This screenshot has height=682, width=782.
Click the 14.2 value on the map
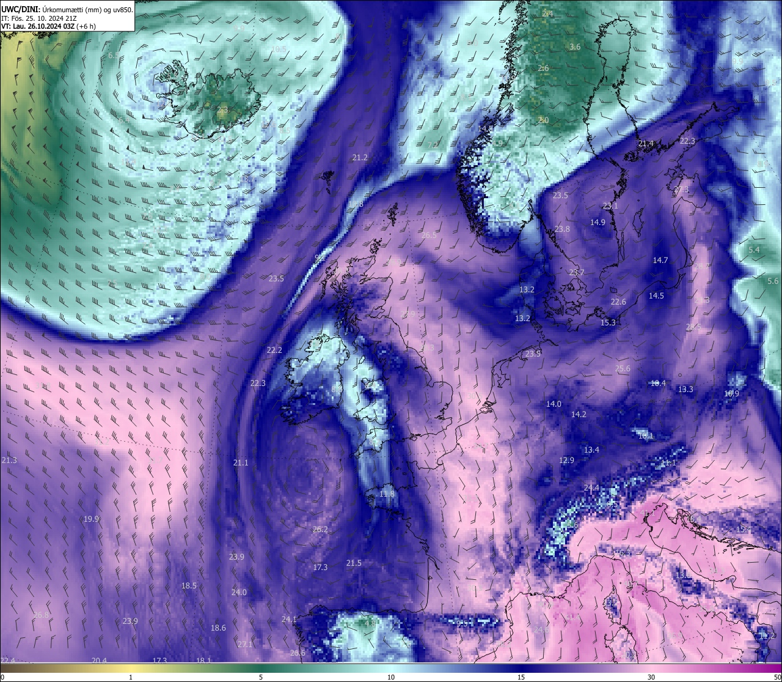tap(579, 415)
